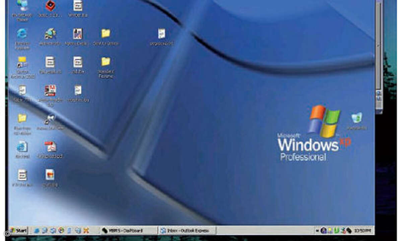
Task: Click the Start button
Action: 18,231
